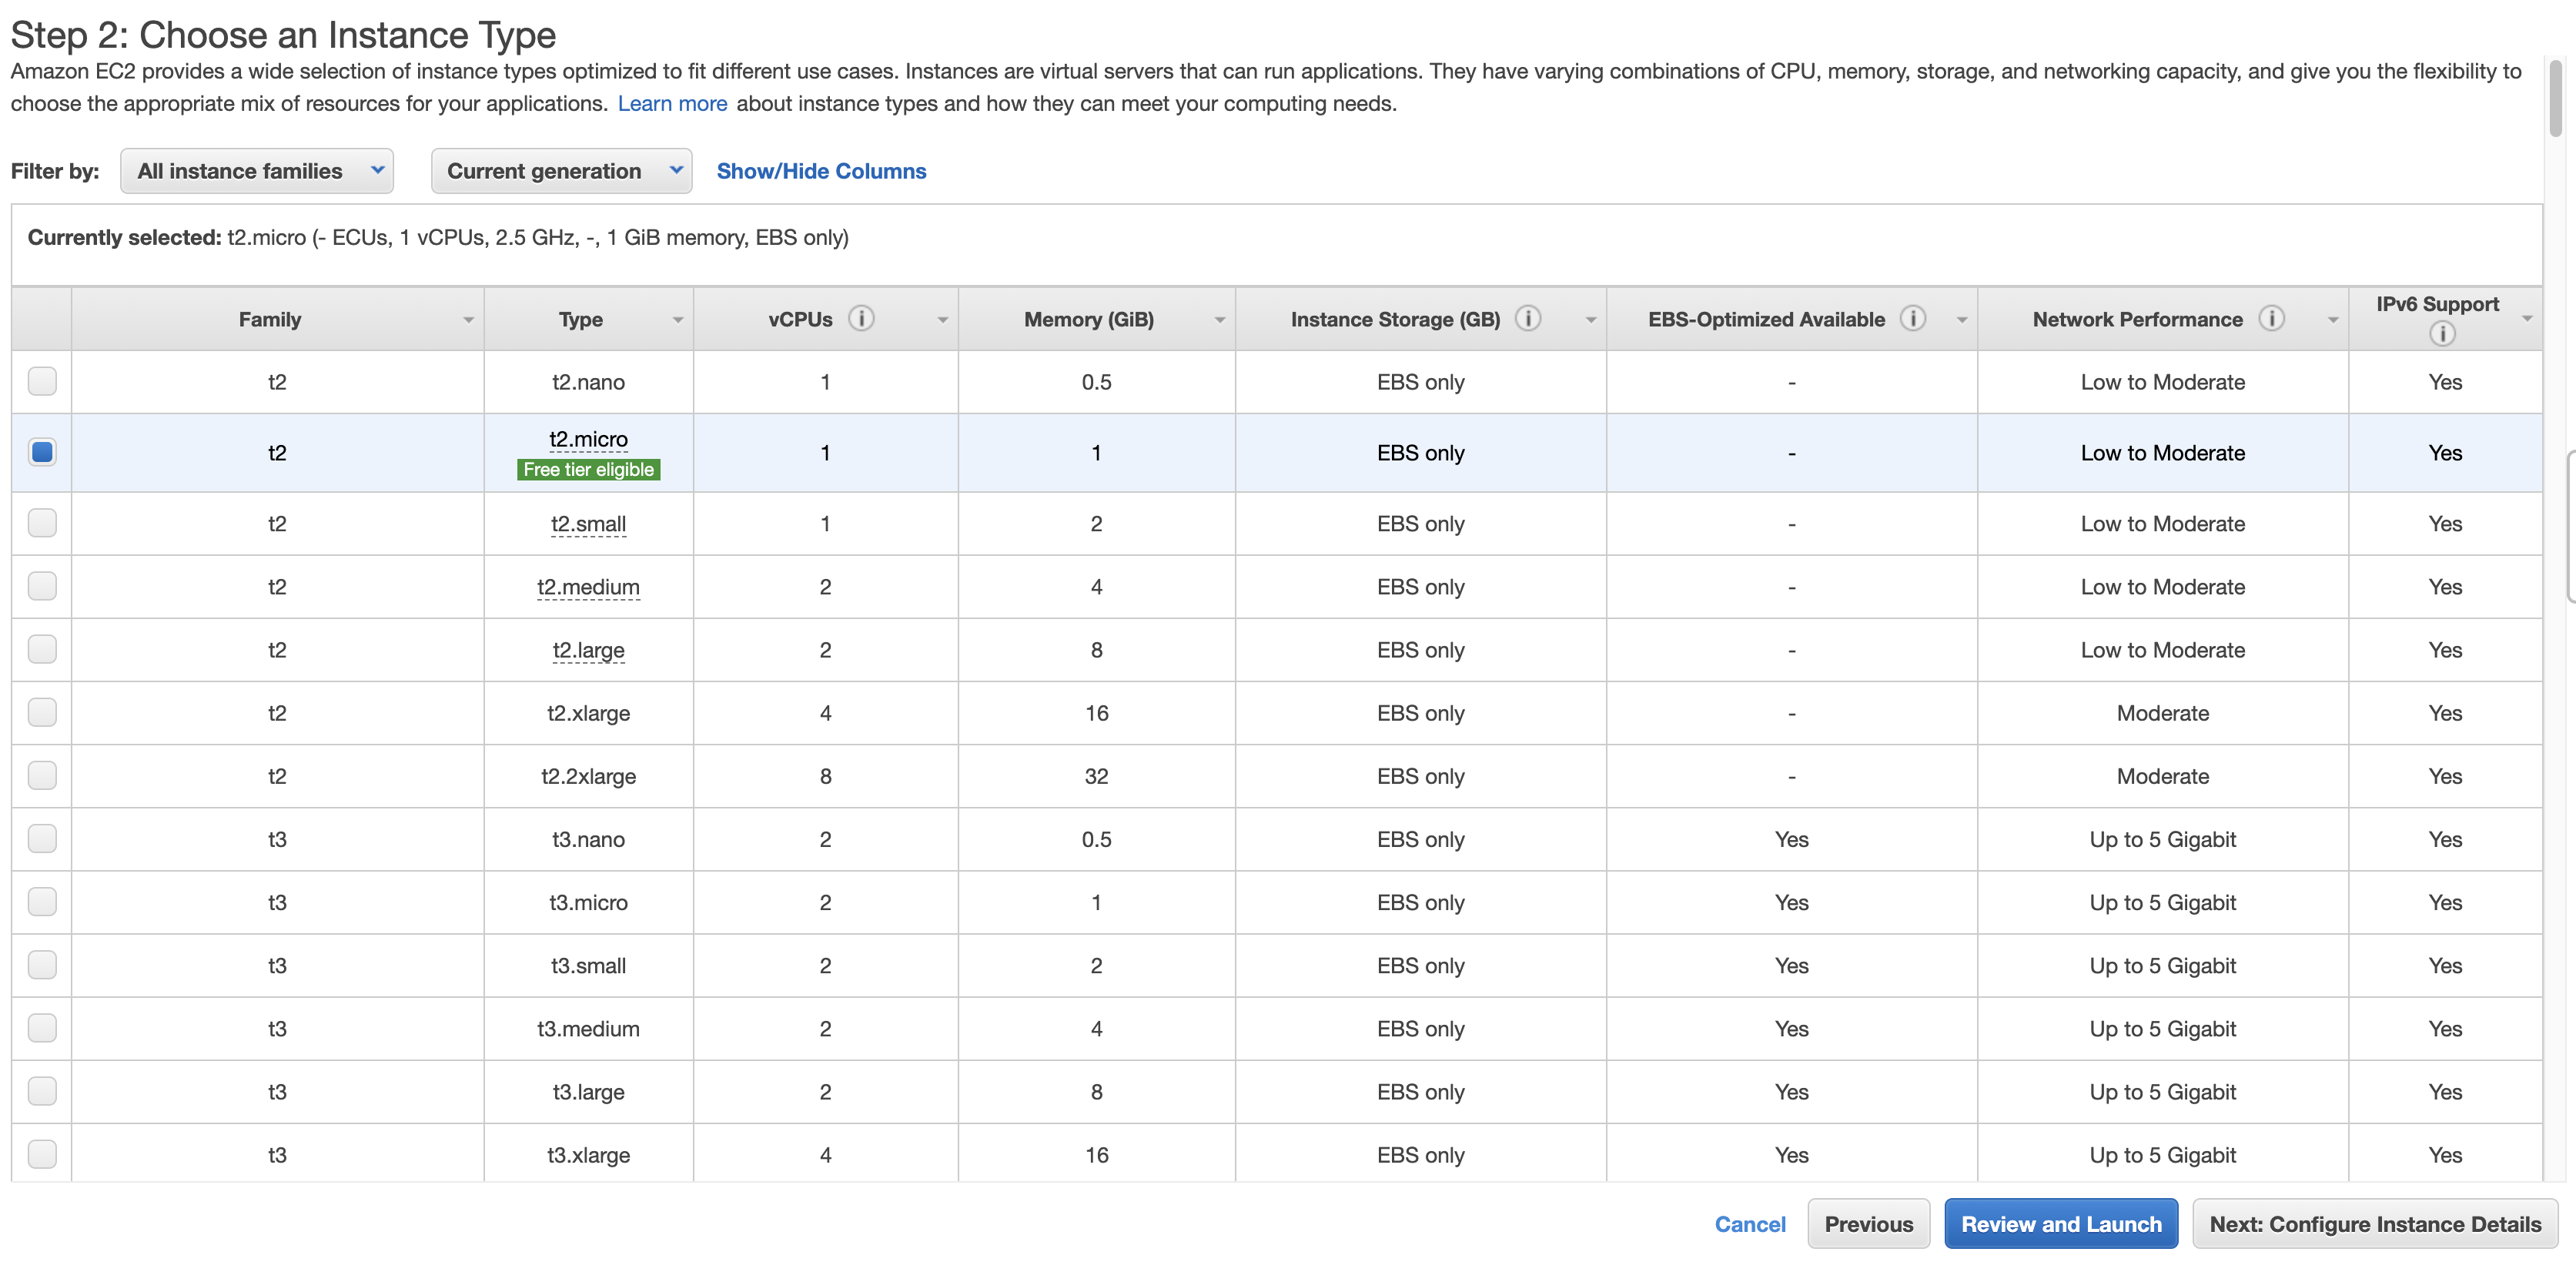Click the t2.large type link

[588, 650]
